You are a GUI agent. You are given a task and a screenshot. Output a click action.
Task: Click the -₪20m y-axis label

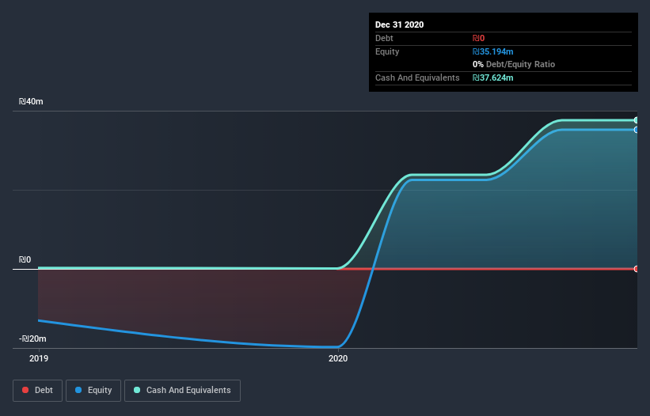[32, 338]
